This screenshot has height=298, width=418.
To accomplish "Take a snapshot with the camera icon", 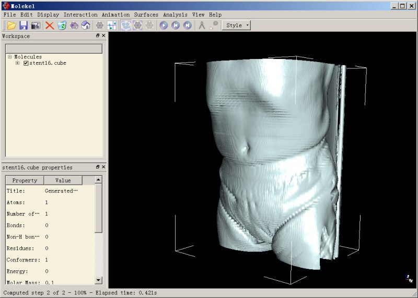I will [x=36, y=25].
